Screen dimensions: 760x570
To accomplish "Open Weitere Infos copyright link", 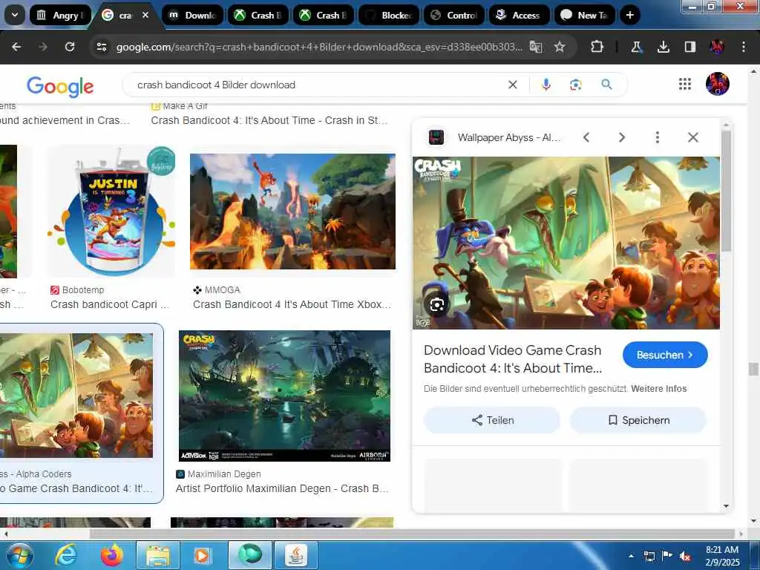I will click(x=659, y=389).
